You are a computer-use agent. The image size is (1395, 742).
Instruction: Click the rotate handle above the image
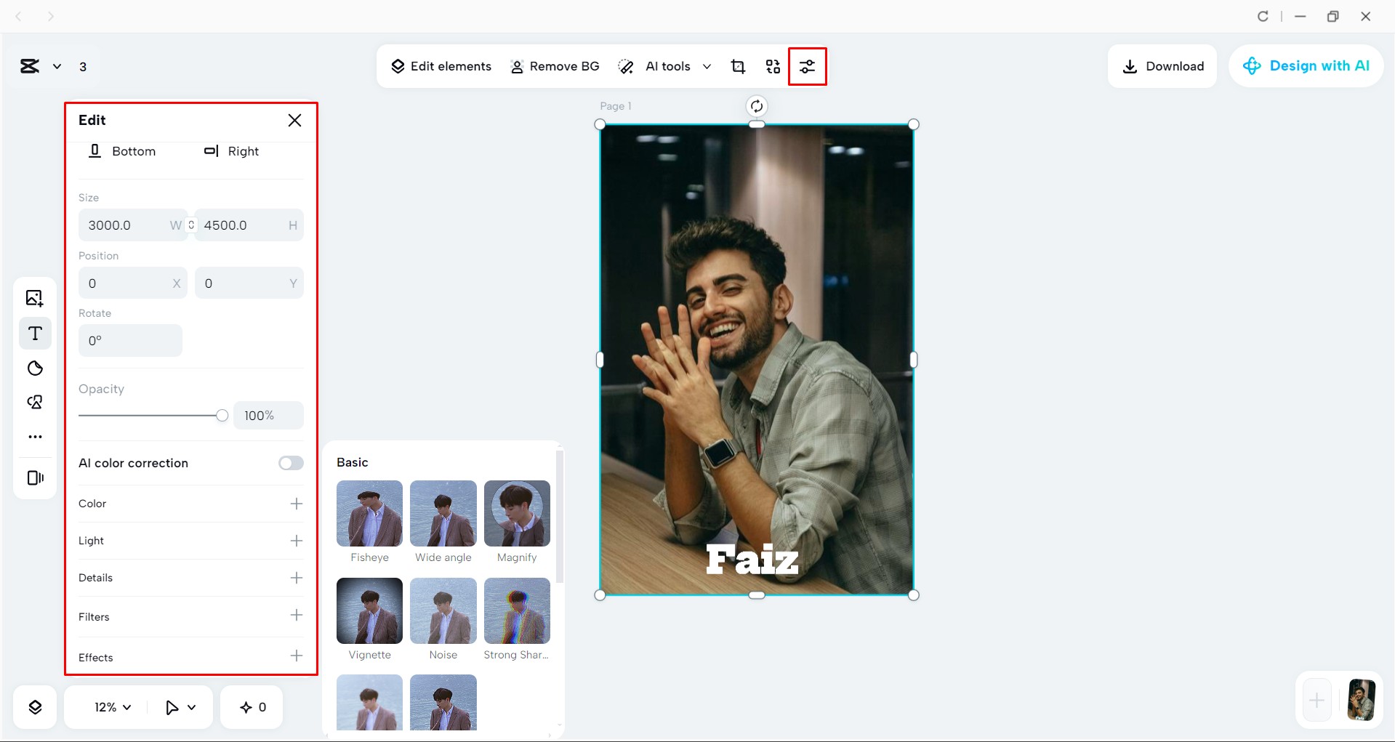point(756,105)
